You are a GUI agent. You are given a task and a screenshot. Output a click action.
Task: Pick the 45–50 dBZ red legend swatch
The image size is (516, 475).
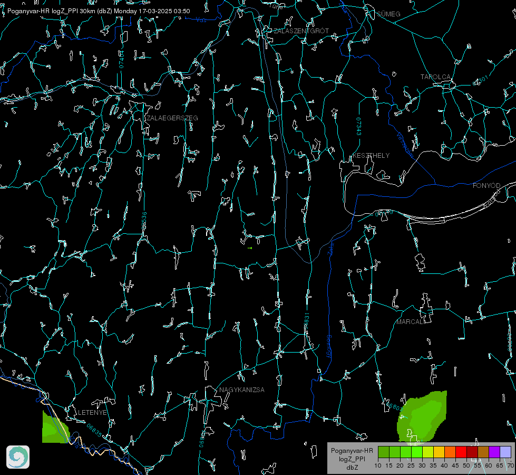pos(461,452)
